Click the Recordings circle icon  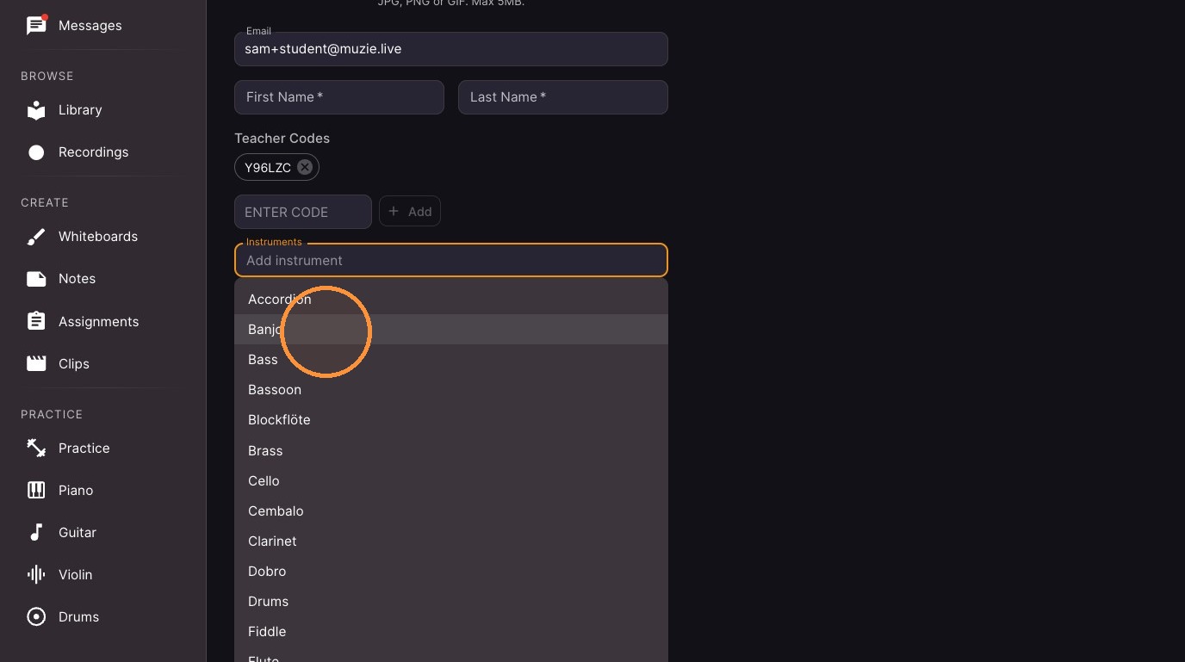point(36,152)
